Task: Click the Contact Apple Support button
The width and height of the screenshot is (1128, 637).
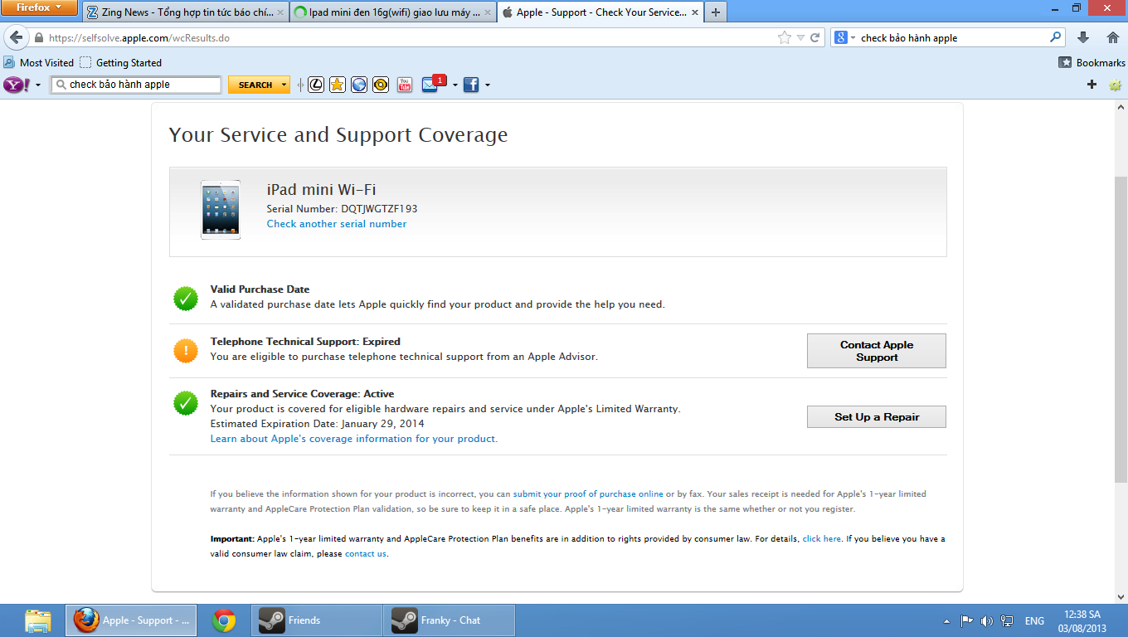Action: (876, 351)
